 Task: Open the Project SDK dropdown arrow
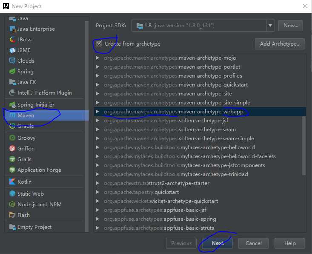click(270, 26)
